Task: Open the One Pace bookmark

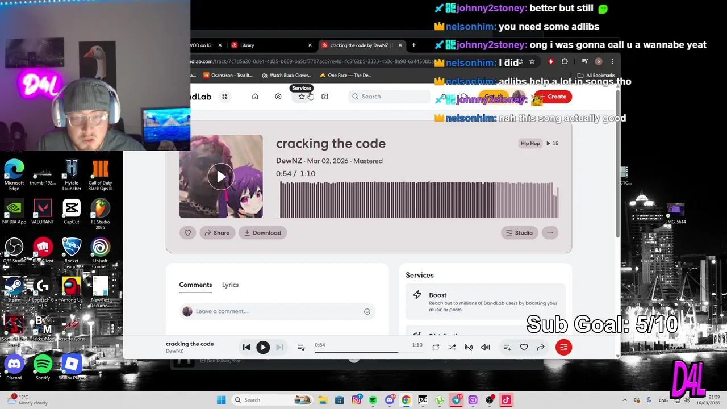Action: tap(346, 75)
